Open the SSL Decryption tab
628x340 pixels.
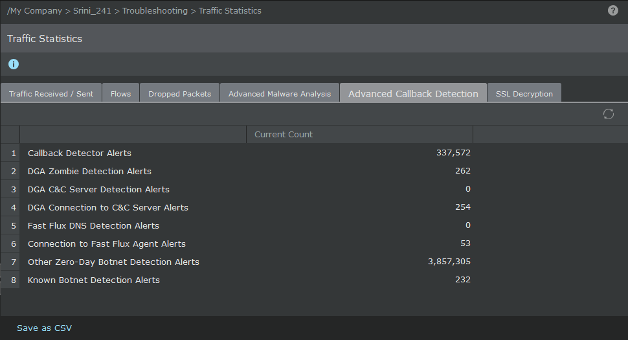(x=524, y=94)
